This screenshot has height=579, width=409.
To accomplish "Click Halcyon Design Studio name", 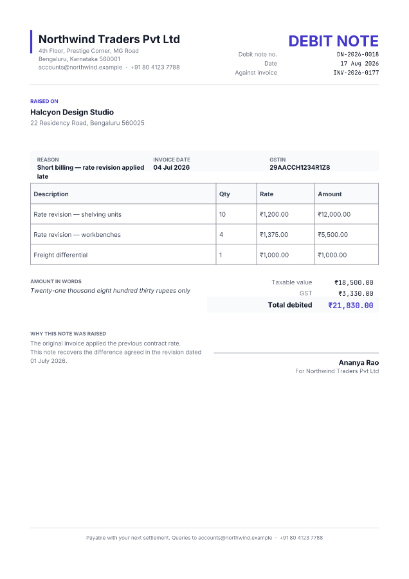I will tap(72, 112).
